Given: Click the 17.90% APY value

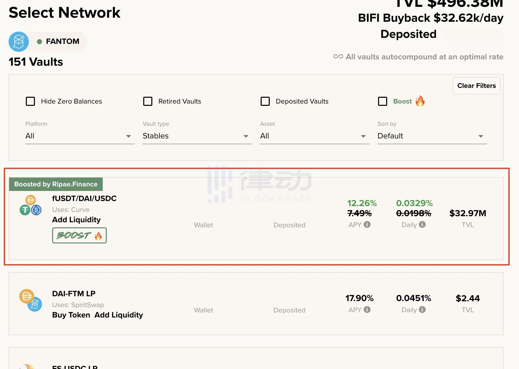Looking at the screenshot, I should coord(360,298).
